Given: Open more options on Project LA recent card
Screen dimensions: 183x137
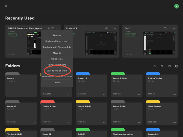Looking at the screenshot, I should coord(115,28).
